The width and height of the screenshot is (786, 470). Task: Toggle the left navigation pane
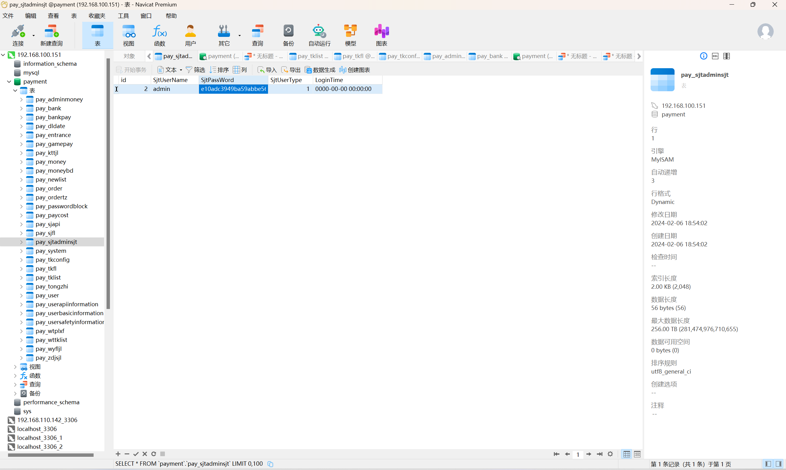[768, 464]
